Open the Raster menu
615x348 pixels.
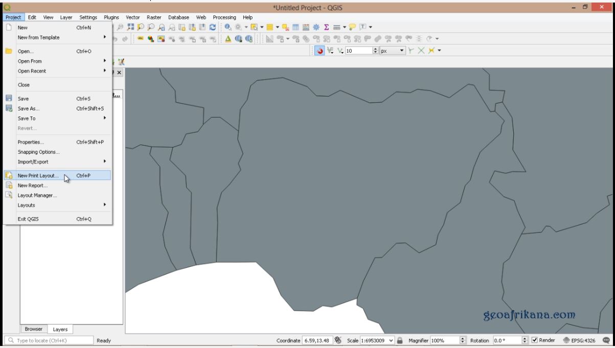154,17
